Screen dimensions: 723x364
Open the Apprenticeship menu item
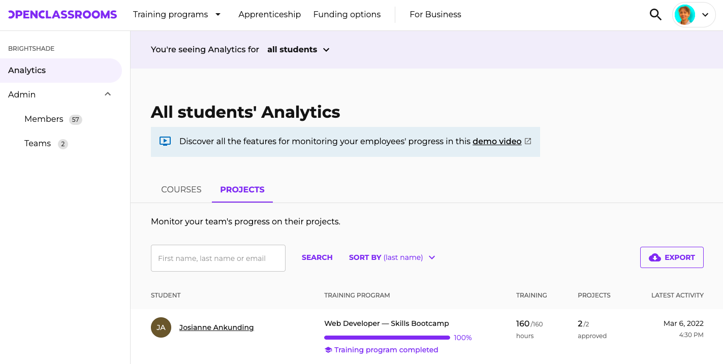[x=270, y=15]
